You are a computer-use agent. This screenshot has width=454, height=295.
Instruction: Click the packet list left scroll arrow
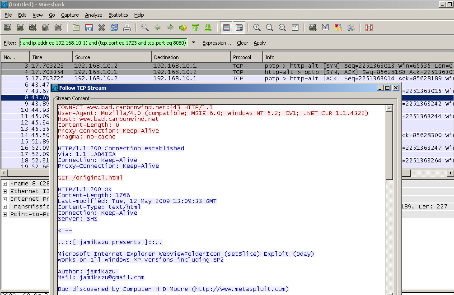click(x=4, y=173)
